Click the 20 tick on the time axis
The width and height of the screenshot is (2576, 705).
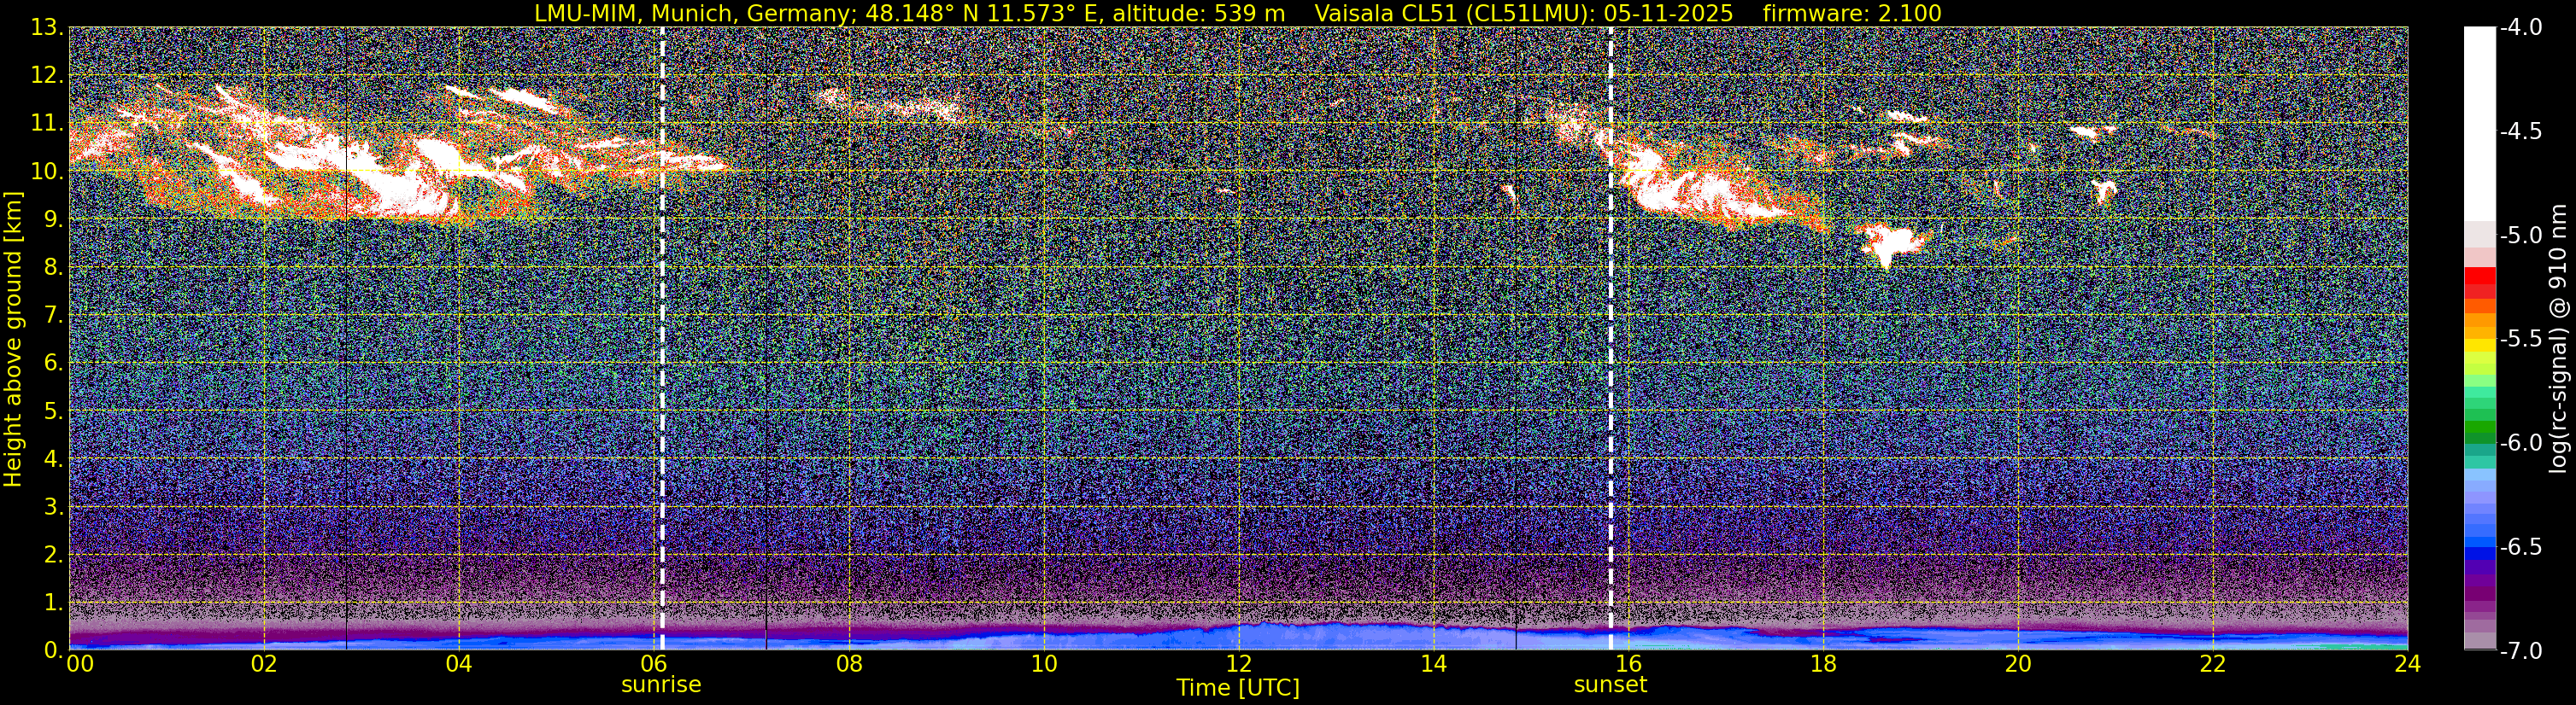tap(2018, 664)
